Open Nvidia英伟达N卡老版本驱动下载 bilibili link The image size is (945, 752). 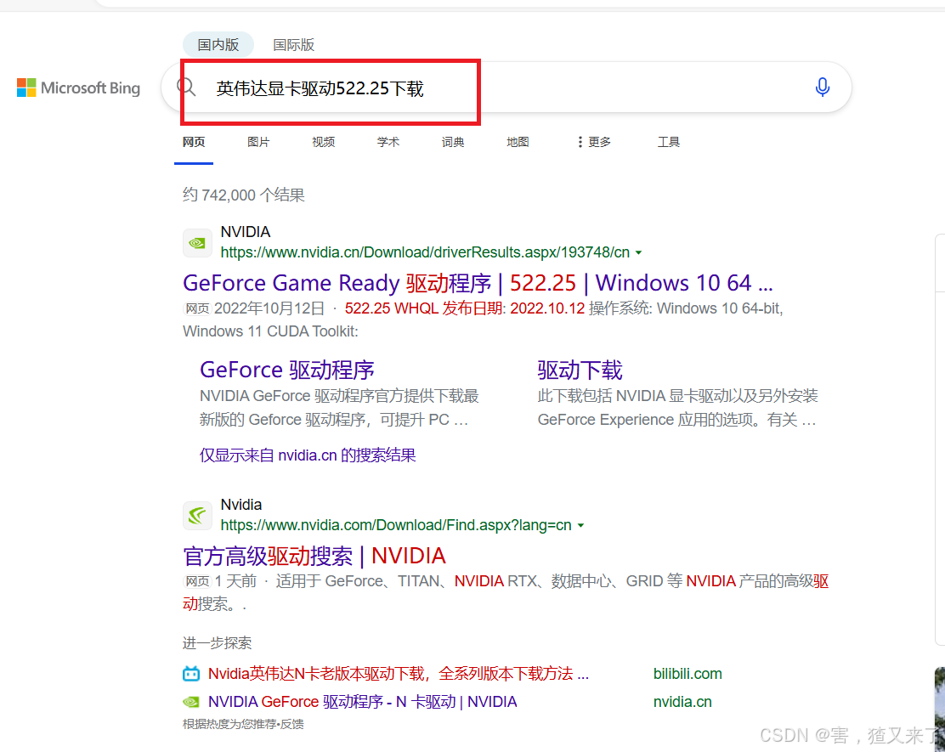point(399,674)
